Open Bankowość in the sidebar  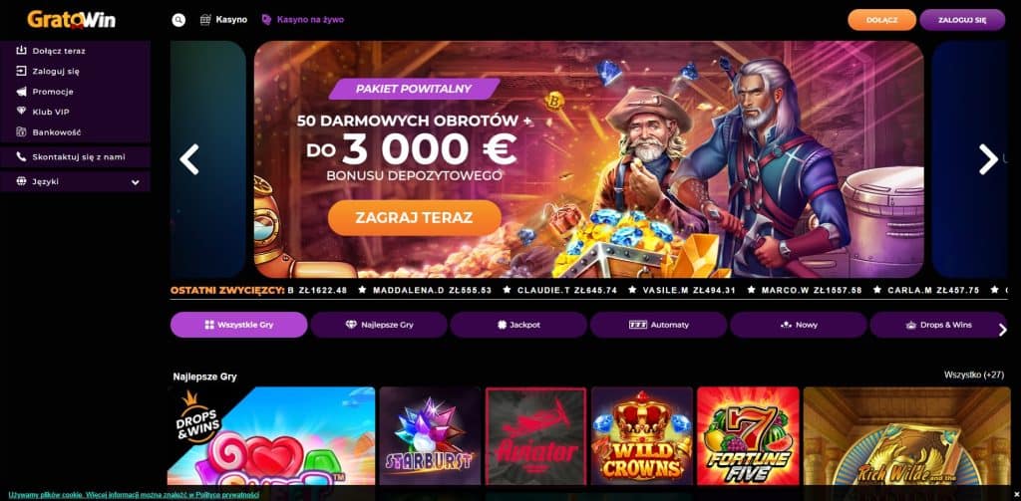click(57, 132)
